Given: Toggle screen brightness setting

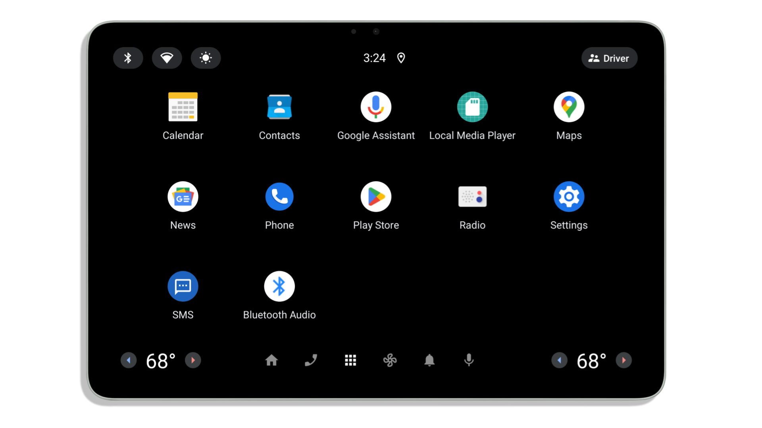Looking at the screenshot, I should click(x=205, y=58).
